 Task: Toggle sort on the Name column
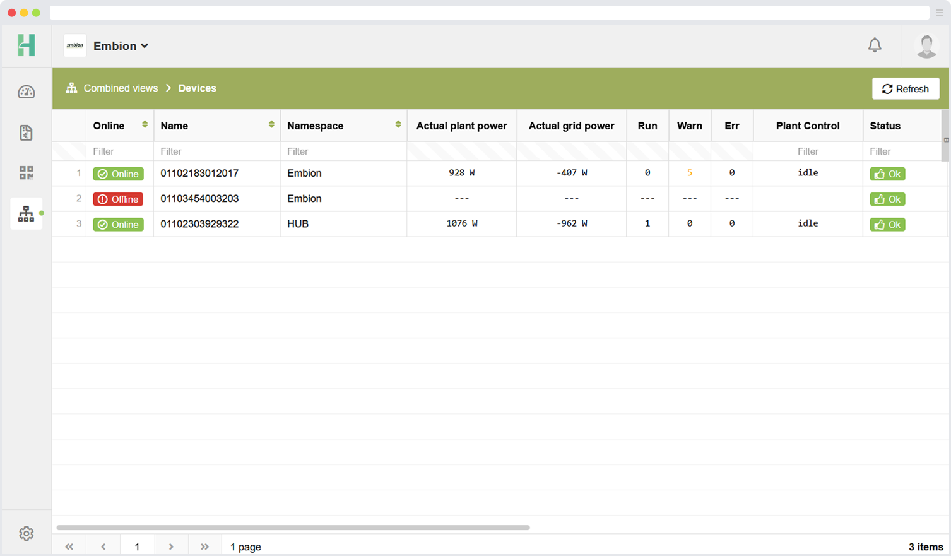271,125
